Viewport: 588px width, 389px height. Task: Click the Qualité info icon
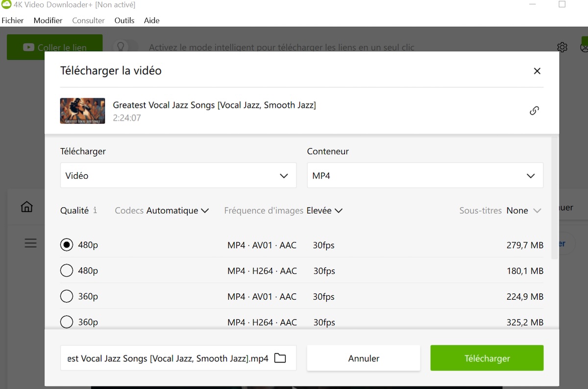click(95, 210)
